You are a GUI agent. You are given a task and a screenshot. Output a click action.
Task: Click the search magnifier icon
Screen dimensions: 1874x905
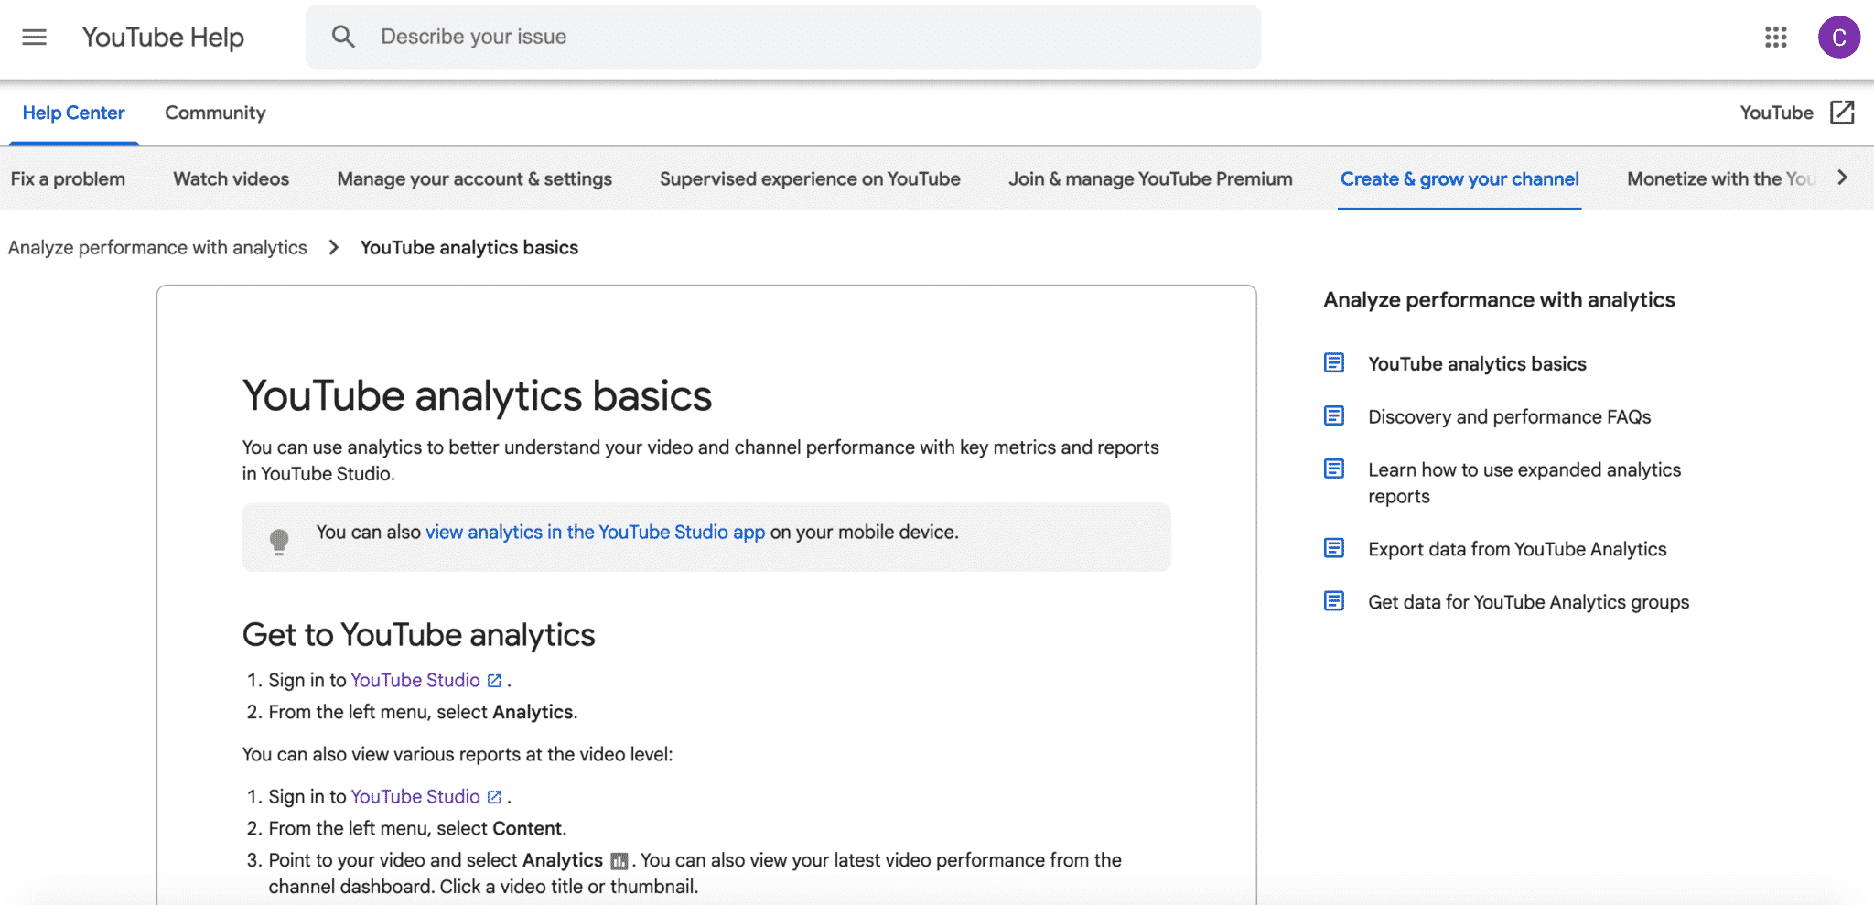(x=343, y=37)
